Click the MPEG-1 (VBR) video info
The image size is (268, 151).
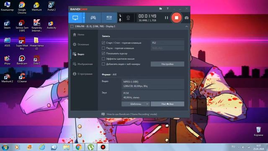coord(152,84)
